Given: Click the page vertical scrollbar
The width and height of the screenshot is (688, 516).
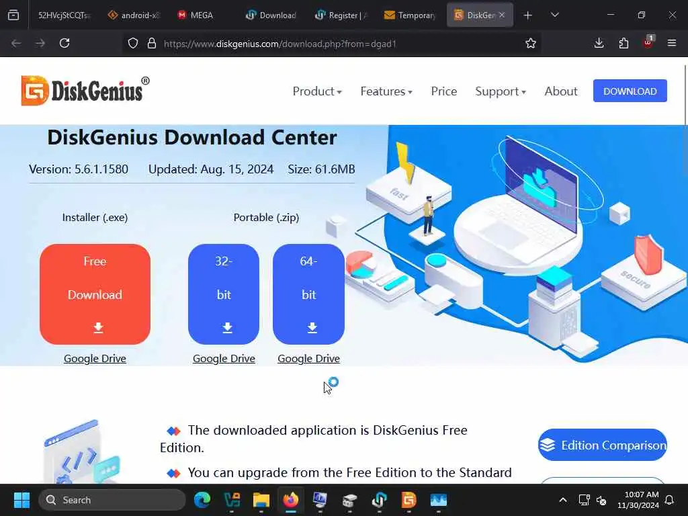Looking at the screenshot, I should [685, 94].
